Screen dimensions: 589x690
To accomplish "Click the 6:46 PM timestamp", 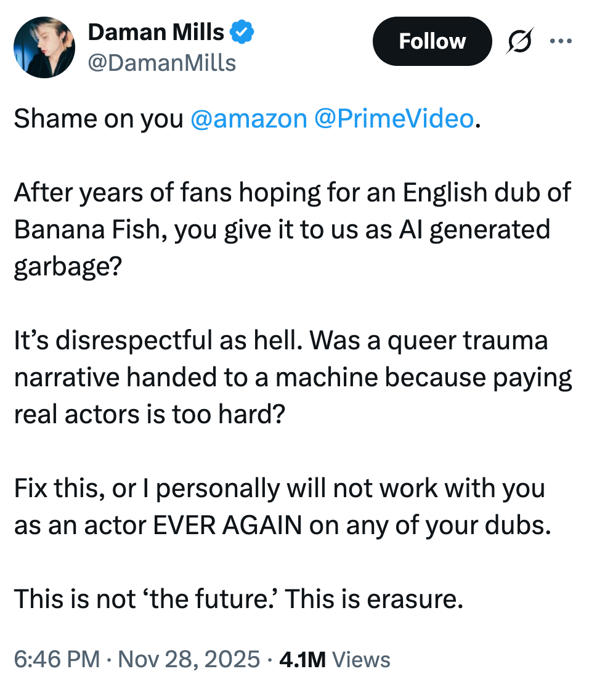I will tap(56, 659).
